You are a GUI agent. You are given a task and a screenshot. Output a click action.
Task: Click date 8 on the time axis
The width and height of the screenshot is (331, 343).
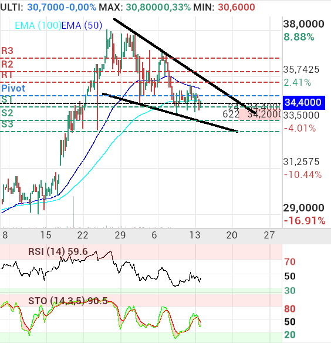point(5,236)
